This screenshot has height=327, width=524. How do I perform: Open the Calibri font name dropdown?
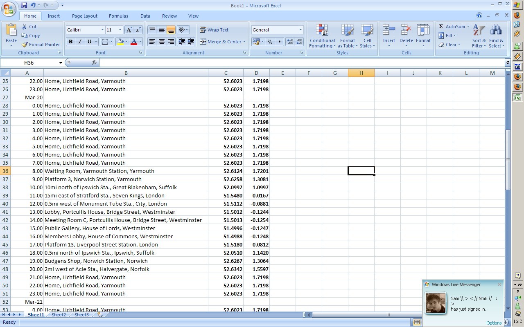pos(102,30)
